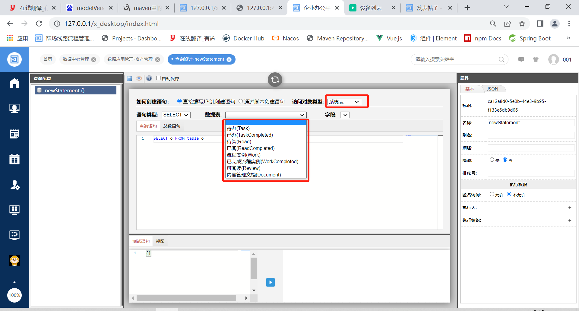Image resolution: width=579 pixels, height=311 pixels.
Task: Open the 系统表 access type dropdown
Action: (344, 102)
